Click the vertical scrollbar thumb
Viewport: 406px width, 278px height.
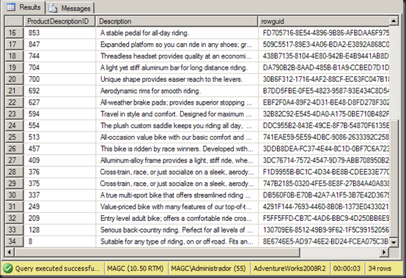click(394, 179)
